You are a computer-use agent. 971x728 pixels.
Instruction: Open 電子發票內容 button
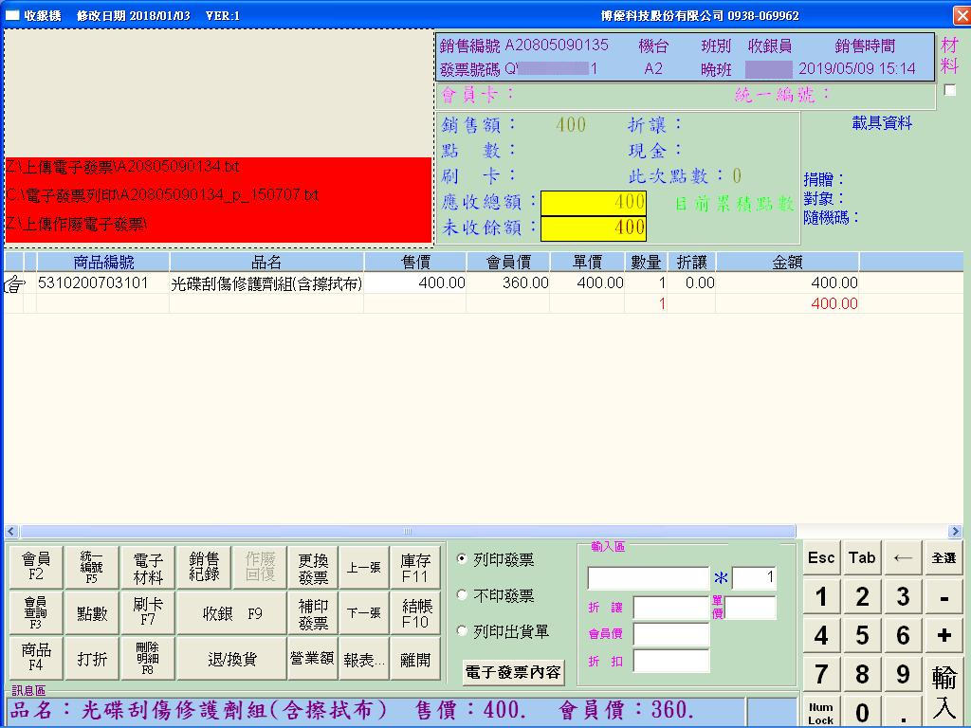click(513, 673)
